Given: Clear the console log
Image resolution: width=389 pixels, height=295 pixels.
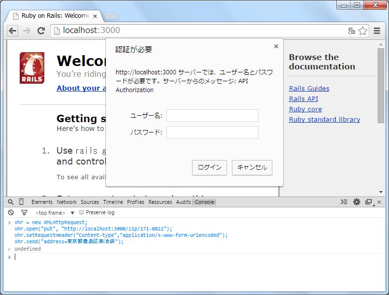Looking at the screenshot, I should point(11,212).
